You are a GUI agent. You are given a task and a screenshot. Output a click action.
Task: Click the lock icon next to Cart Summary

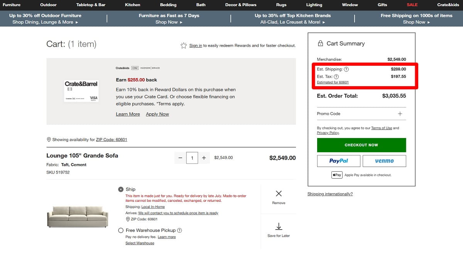(x=320, y=44)
